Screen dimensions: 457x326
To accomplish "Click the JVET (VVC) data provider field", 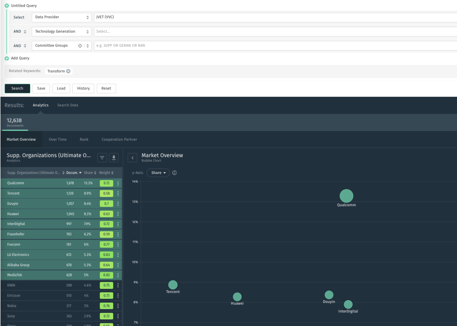I will pyautogui.click(x=275, y=17).
